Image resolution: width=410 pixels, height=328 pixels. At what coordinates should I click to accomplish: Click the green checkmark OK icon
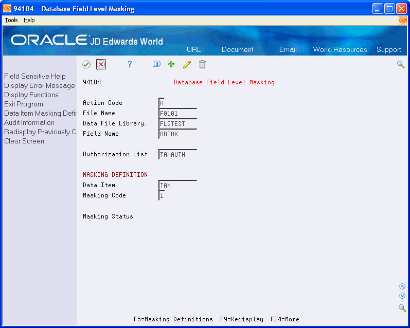pyautogui.click(x=86, y=64)
